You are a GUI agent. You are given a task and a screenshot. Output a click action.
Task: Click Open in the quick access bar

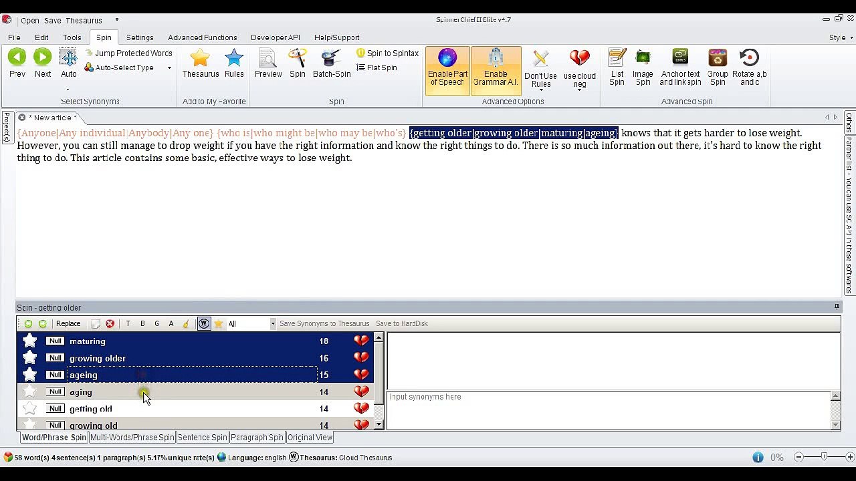coord(30,21)
